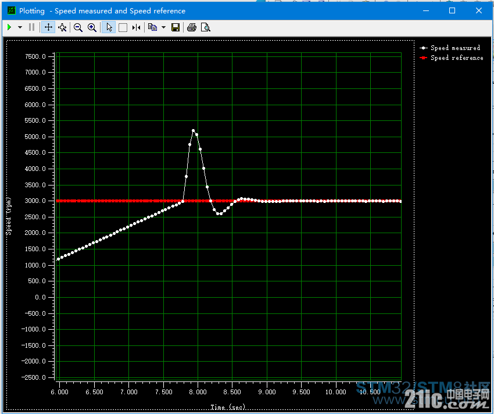494x414 pixels.
Task: Click the 0.0 y-axis label
Action: (x=40, y=297)
